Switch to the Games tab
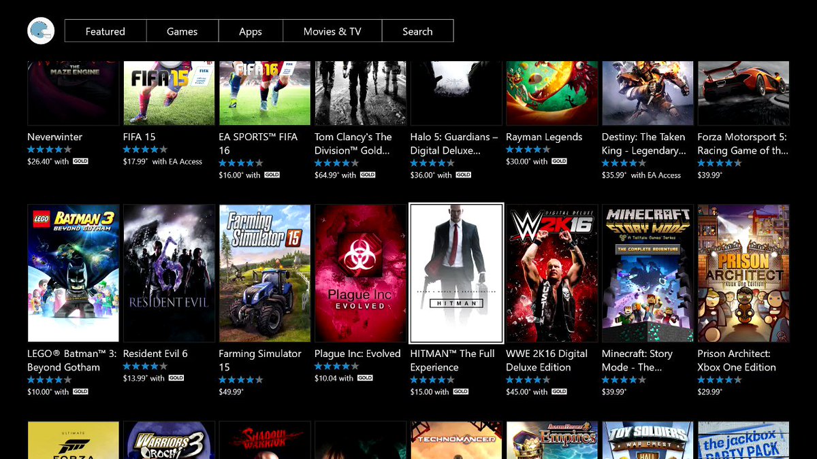Screen dimensions: 817x459 click(x=182, y=31)
